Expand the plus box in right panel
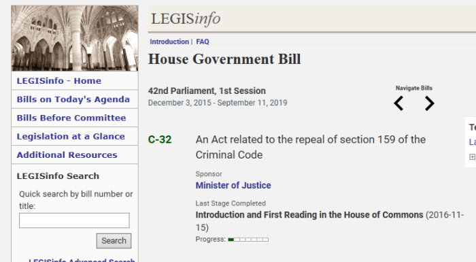476x262 pixels. (x=472, y=157)
